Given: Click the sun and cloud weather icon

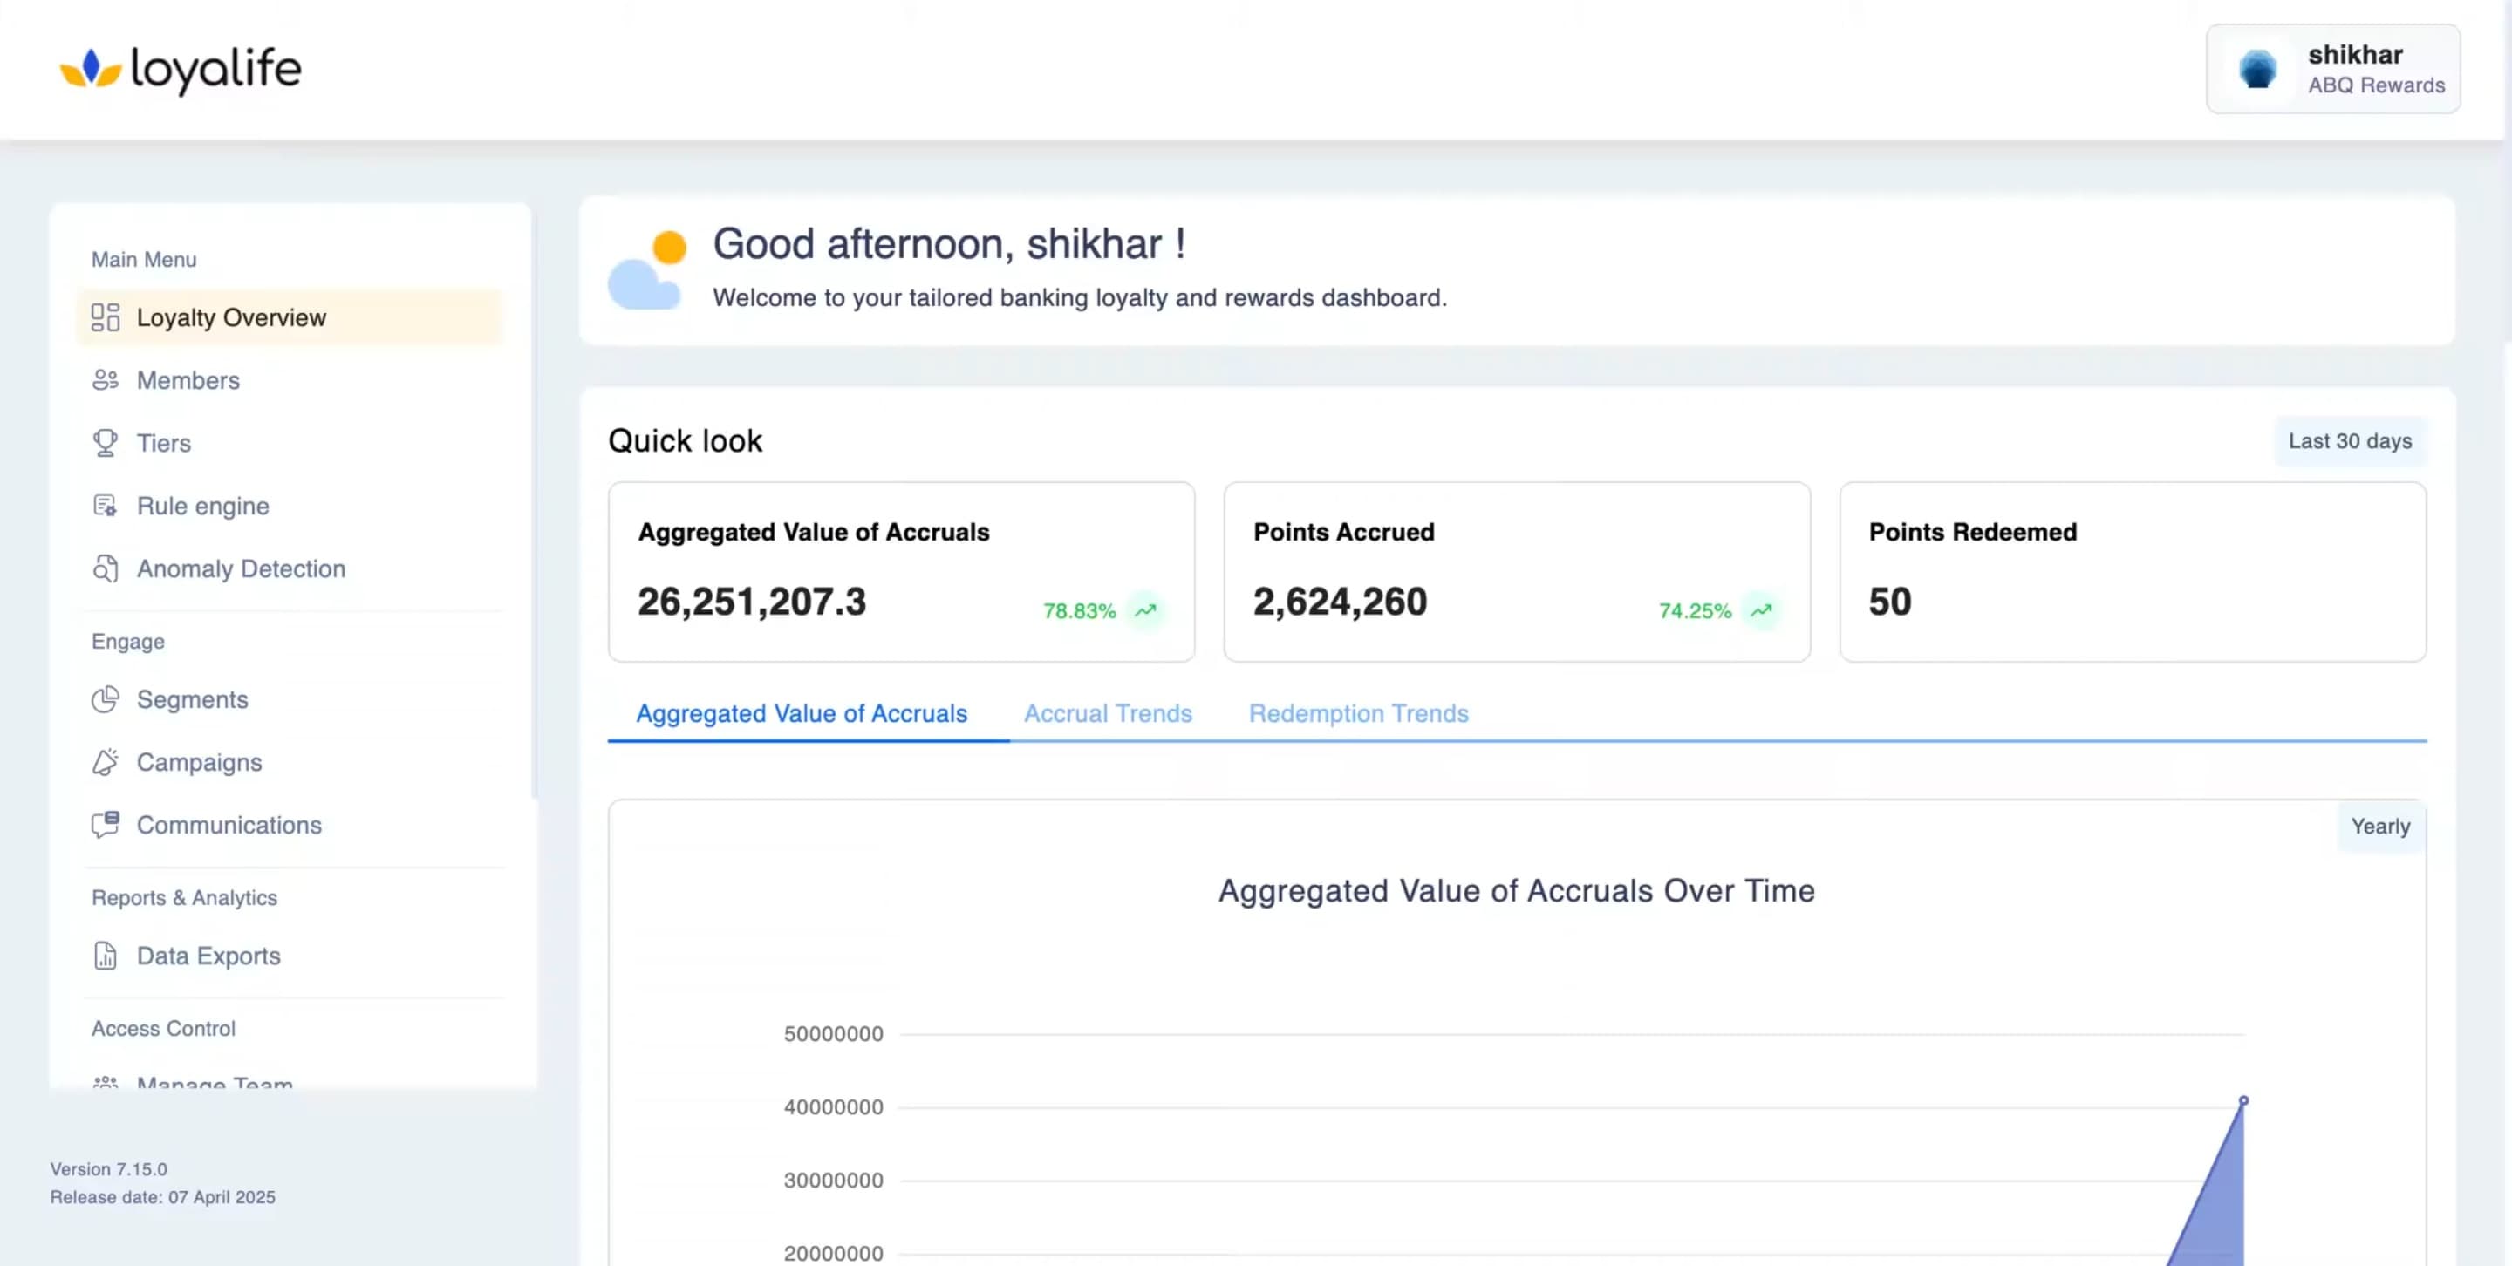Looking at the screenshot, I should pyautogui.click(x=646, y=270).
